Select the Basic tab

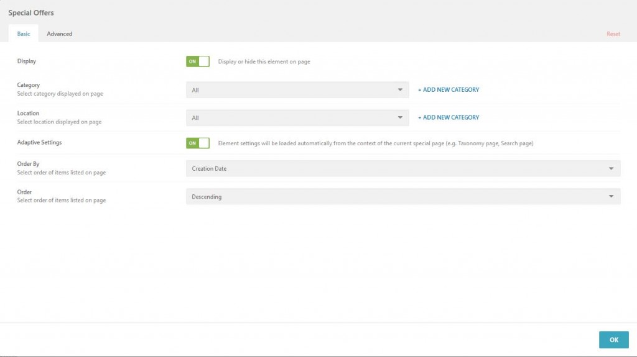coord(24,34)
